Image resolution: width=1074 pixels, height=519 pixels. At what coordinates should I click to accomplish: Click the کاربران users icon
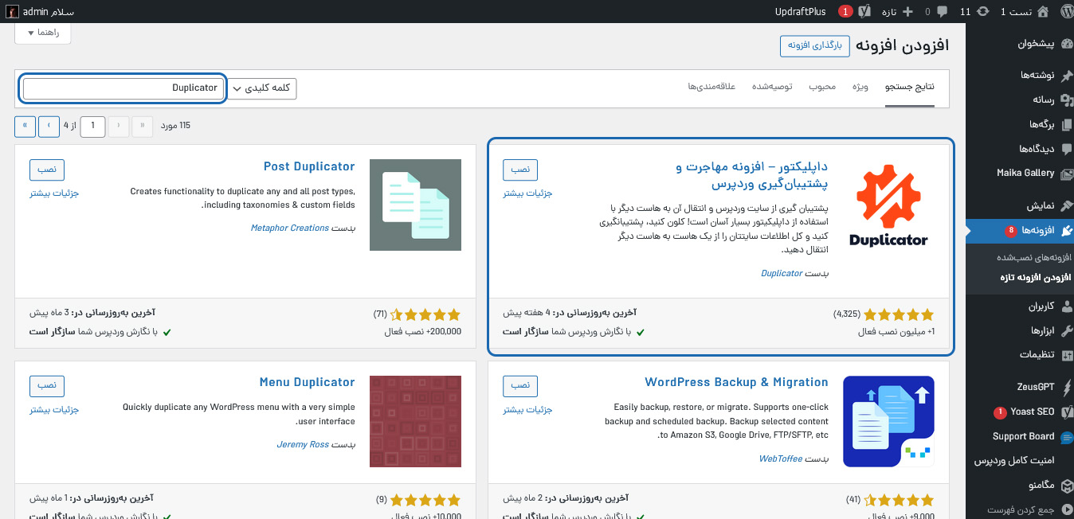click(1067, 306)
